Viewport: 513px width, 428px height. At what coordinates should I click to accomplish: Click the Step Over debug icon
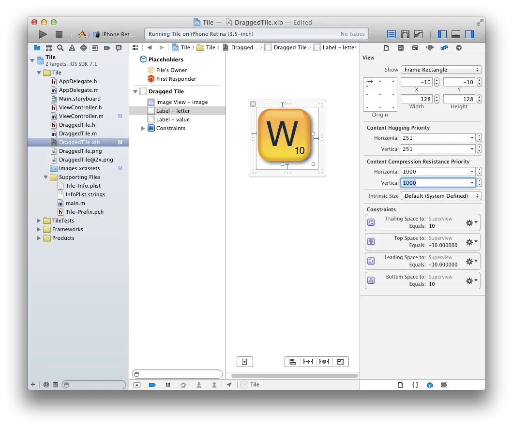(183, 385)
